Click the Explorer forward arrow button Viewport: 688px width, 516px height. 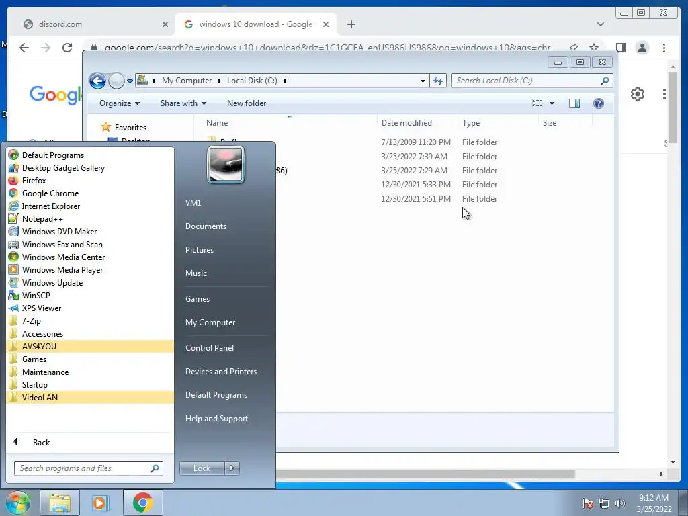[x=116, y=81]
